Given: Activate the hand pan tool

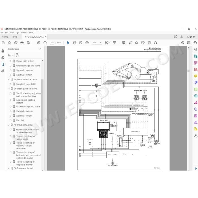Looking at the screenshot, I should tap(74, 43).
